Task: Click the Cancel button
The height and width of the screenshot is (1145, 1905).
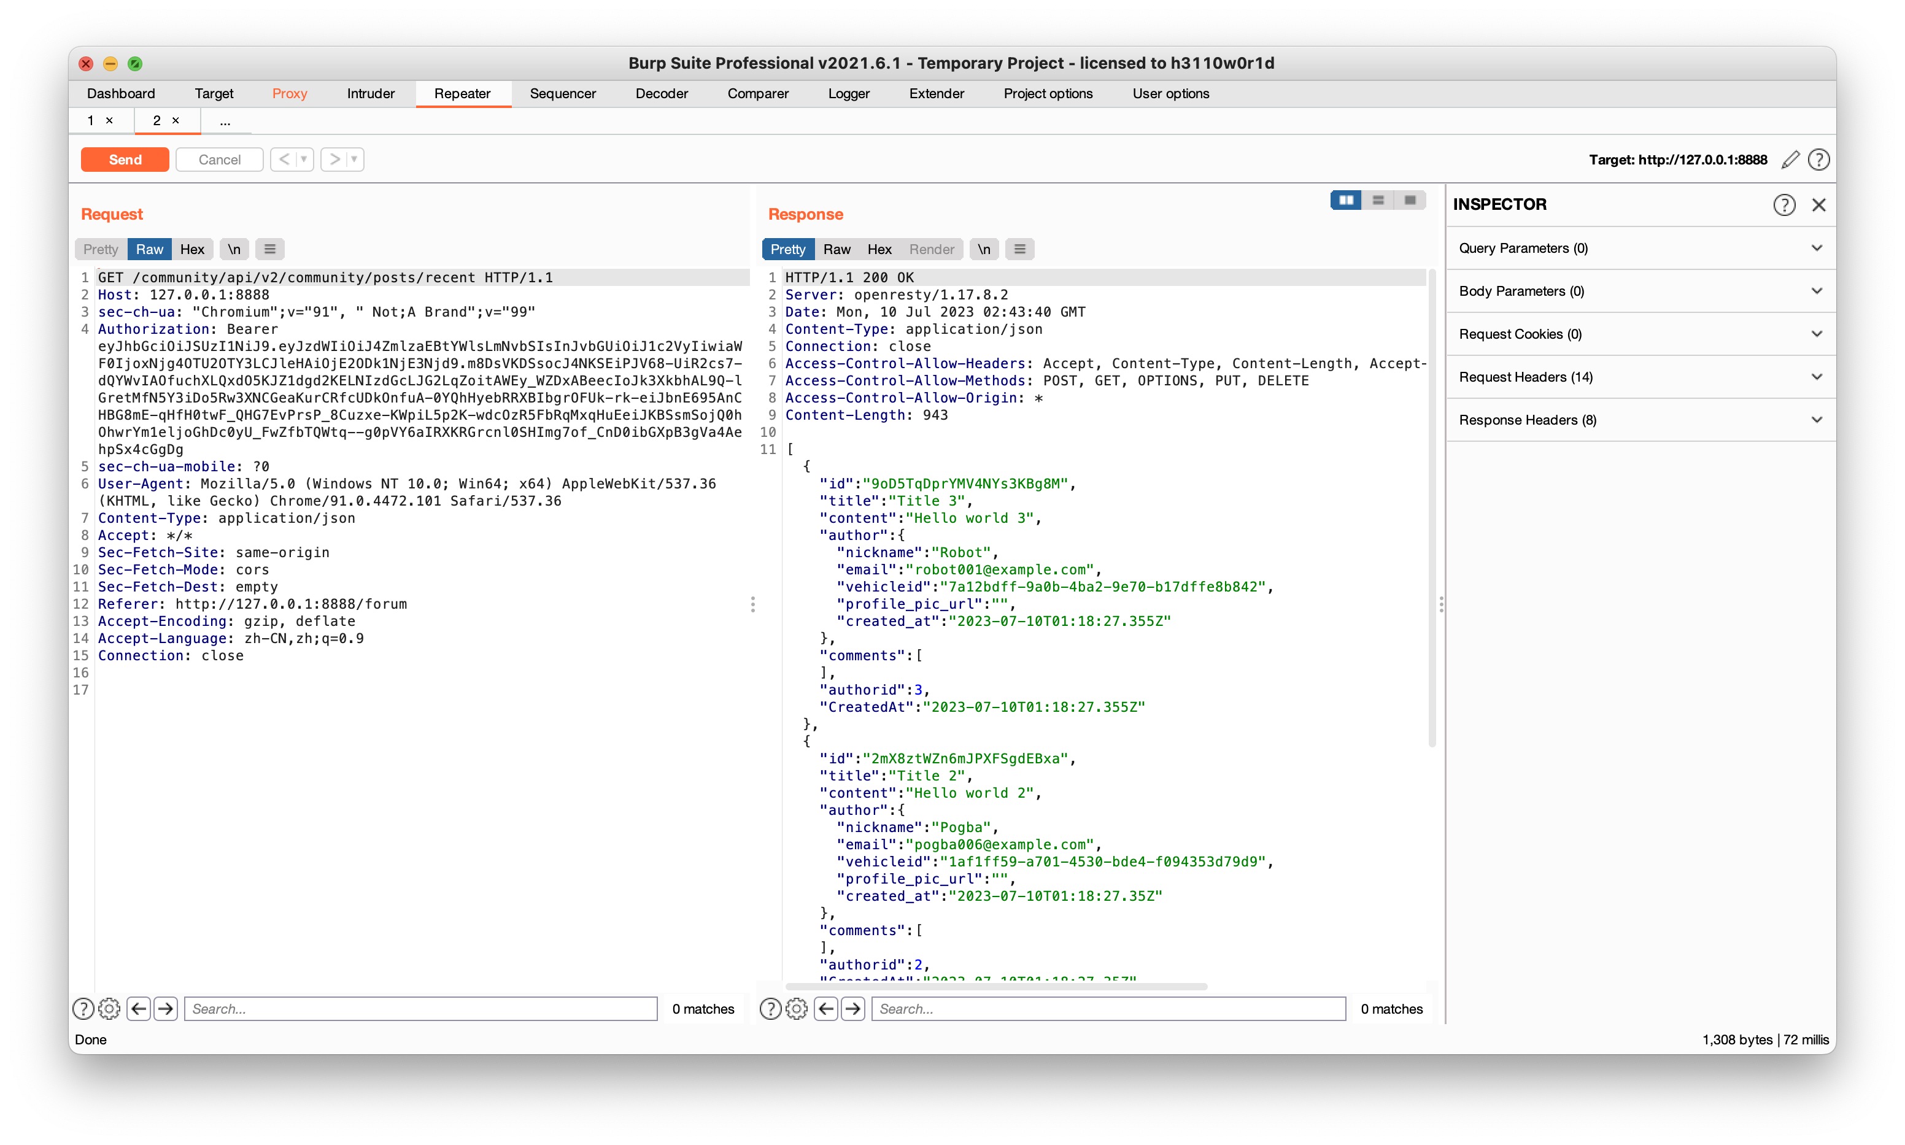Action: (219, 160)
